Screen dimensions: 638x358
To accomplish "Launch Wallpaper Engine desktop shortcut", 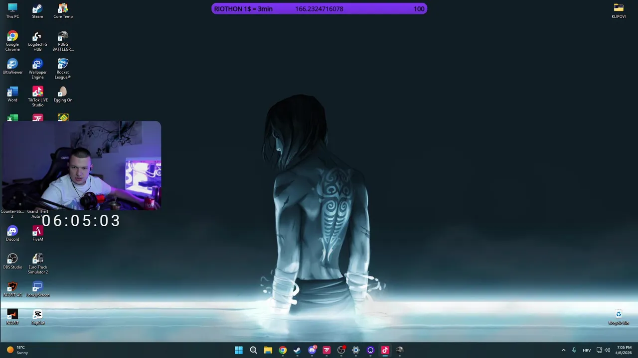I will click(37, 69).
